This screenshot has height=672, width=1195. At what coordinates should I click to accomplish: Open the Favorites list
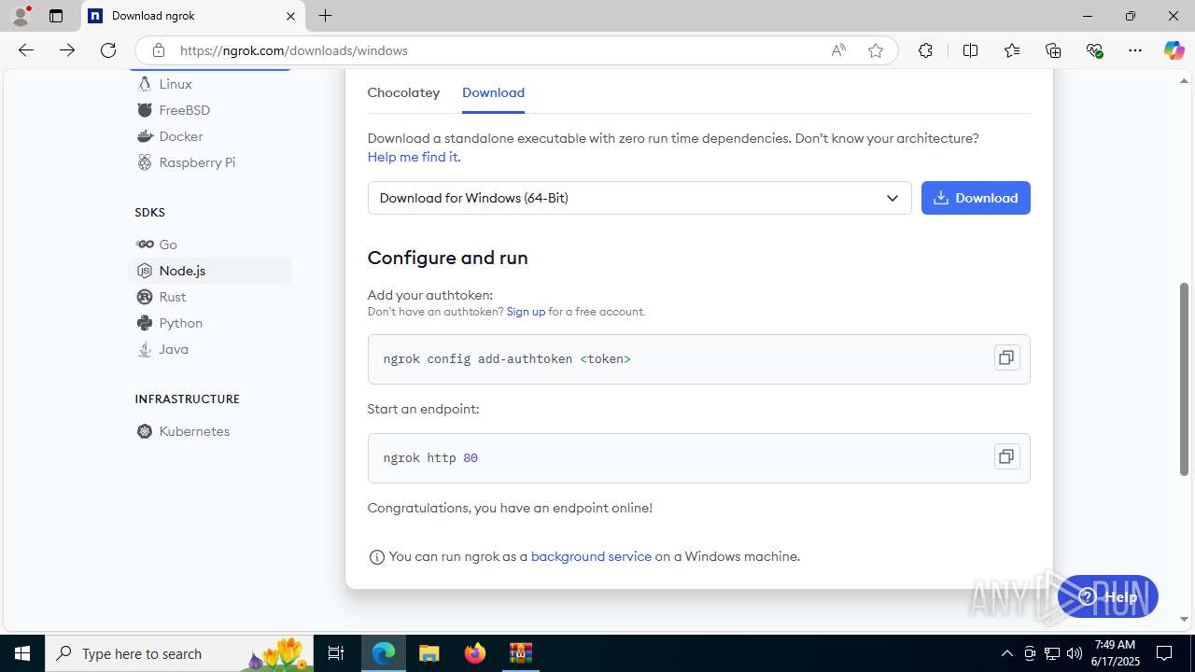(1012, 50)
